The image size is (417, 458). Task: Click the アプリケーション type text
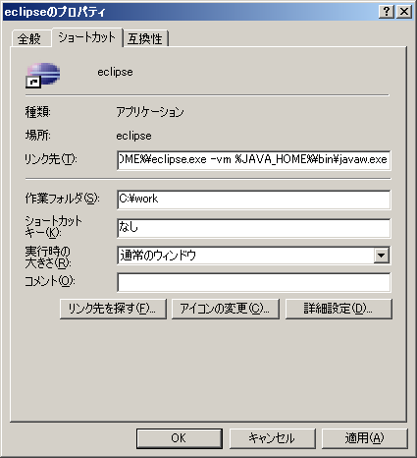[150, 112]
